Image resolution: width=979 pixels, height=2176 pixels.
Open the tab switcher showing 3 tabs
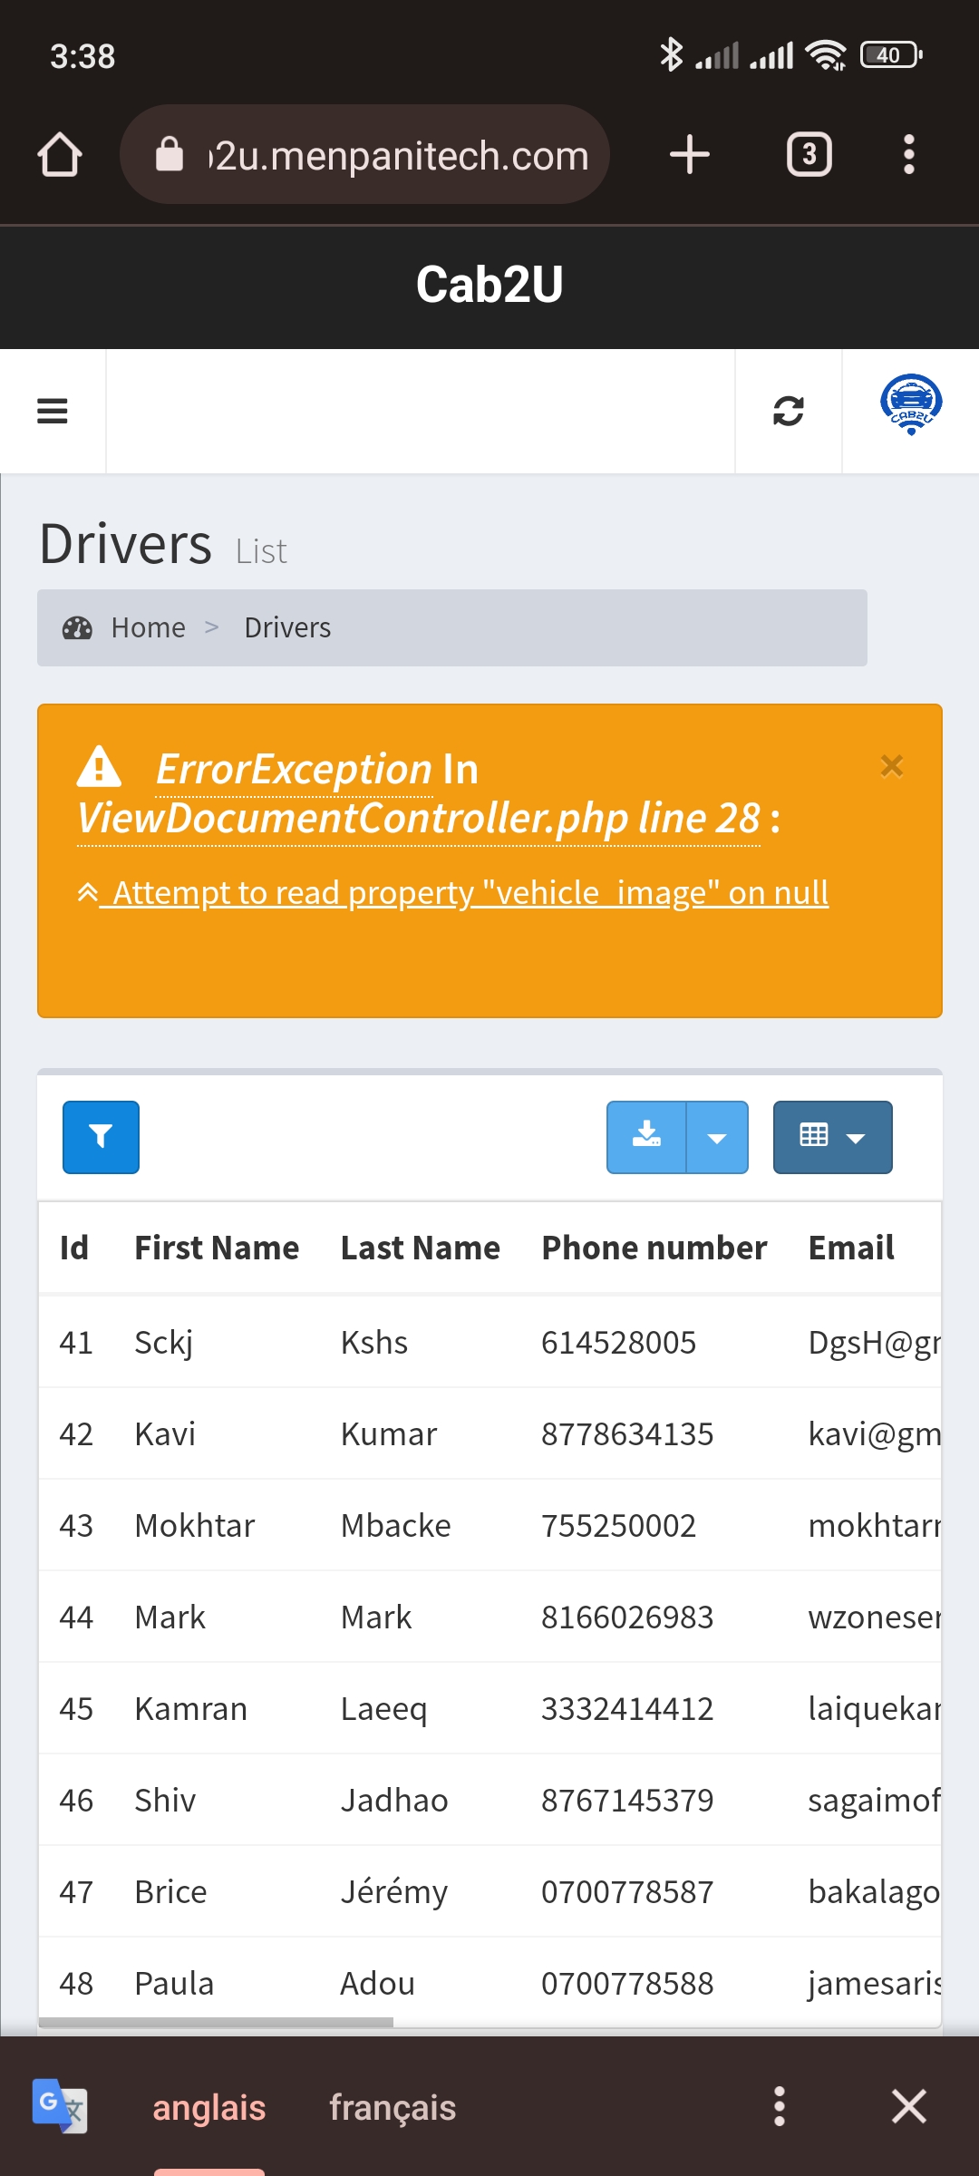coord(809,155)
